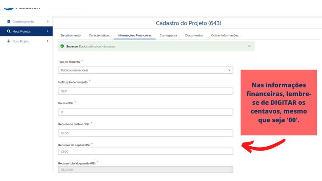Switch to the Outras Informações tab
The height and width of the screenshot is (181, 322).
[x=225, y=36]
